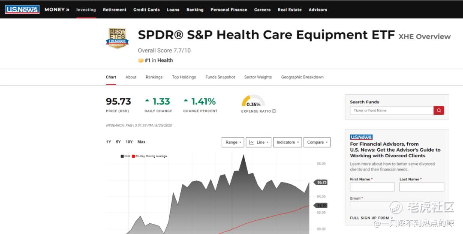
Task: Click the U.S. News logo in header
Action: 22,9
